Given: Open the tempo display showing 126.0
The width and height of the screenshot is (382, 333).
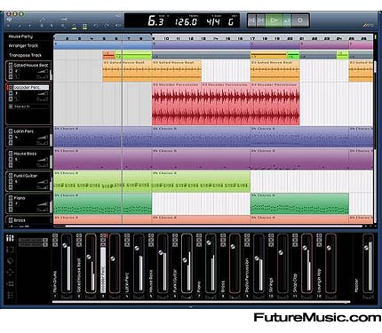Looking at the screenshot, I should [x=186, y=22].
